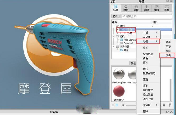The width and height of the screenshot is (176, 115).
Task: Choose 复制 in the context menu
Action: point(148,86)
